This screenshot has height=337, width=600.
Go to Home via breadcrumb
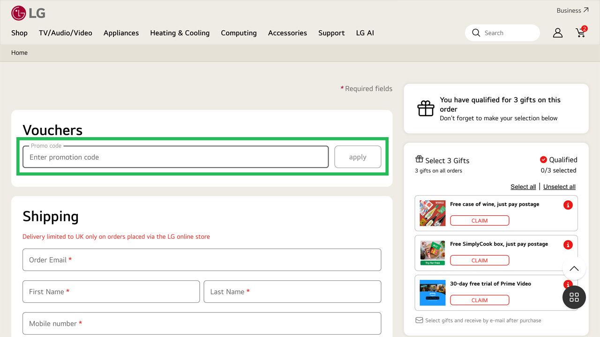click(19, 52)
